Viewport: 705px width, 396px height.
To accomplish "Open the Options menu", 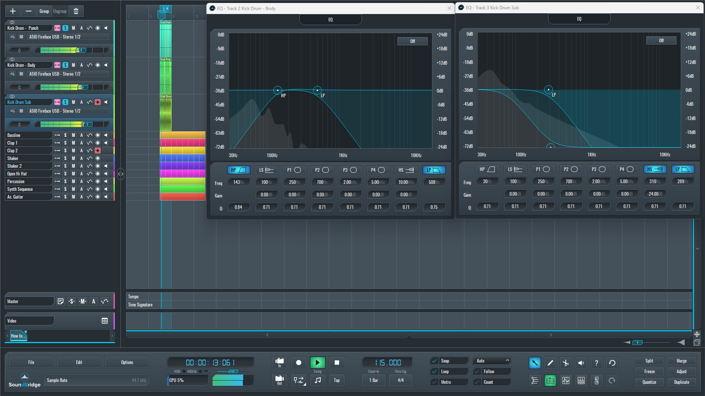I will pyautogui.click(x=127, y=362).
